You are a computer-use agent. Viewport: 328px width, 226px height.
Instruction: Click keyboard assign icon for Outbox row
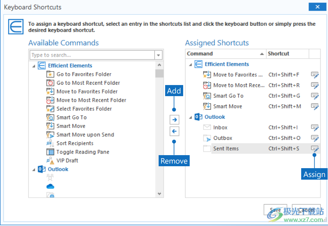pyautogui.click(x=315, y=138)
